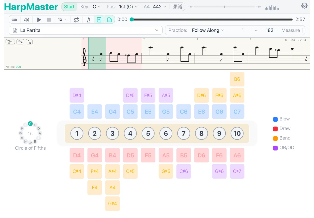Viewport: 314px width, 218px height.
Task: Click the track layout view icon below the toolbar
Action: click(x=10, y=42)
